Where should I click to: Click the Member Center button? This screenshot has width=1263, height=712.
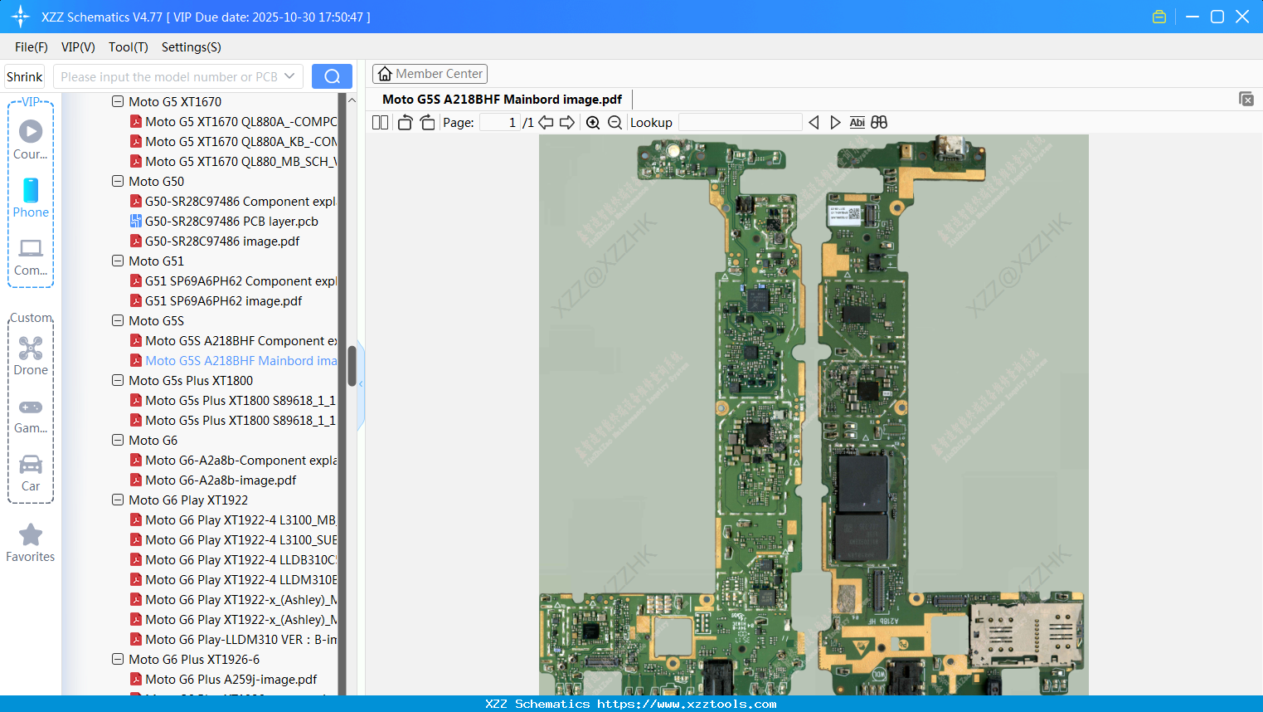430,73
